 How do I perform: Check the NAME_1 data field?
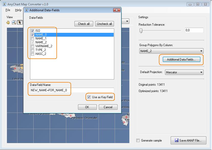[33, 38]
